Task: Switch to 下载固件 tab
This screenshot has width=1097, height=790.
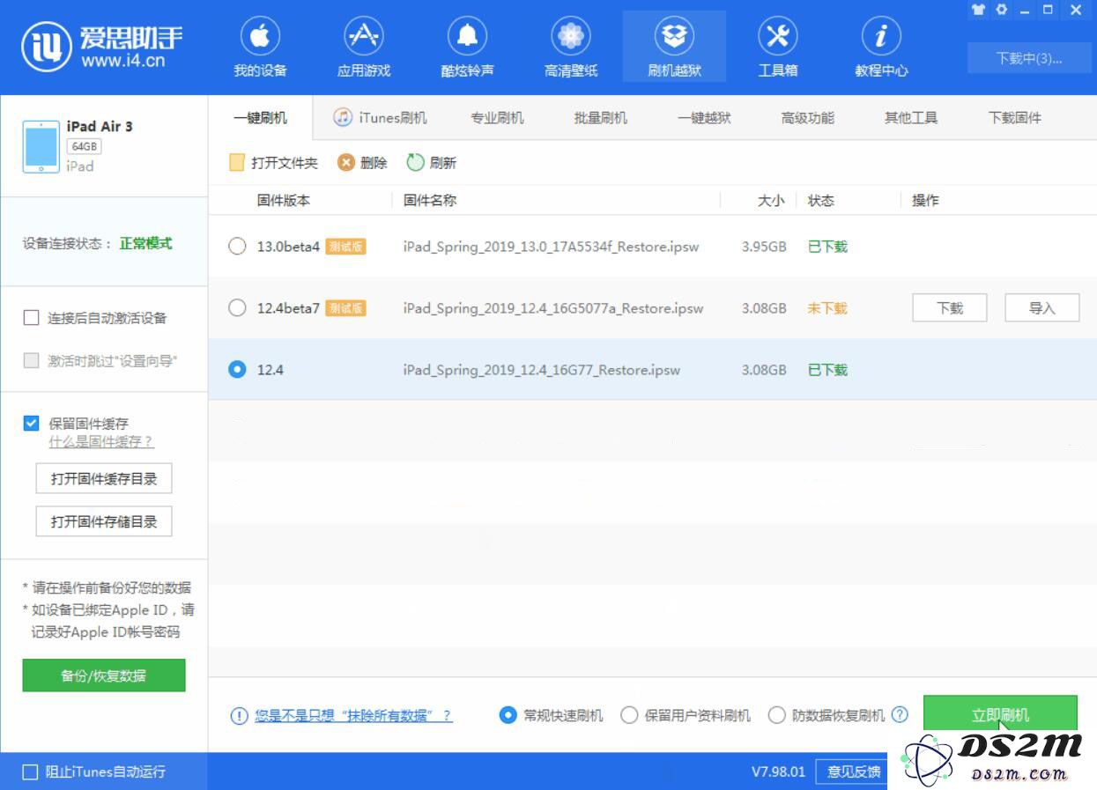Action: [x=1015, y=118]
